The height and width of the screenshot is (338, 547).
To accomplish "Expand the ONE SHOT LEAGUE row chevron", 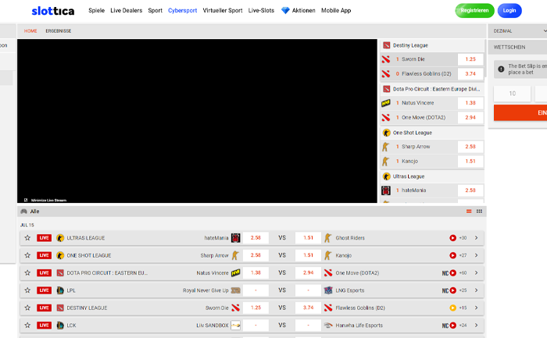I will 476,255.
